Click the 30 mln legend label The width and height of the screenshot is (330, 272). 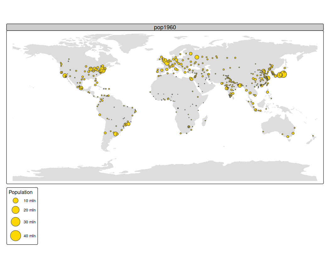coord(30,222)
